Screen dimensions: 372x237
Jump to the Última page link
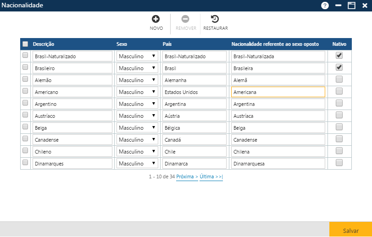click(211, 176)
